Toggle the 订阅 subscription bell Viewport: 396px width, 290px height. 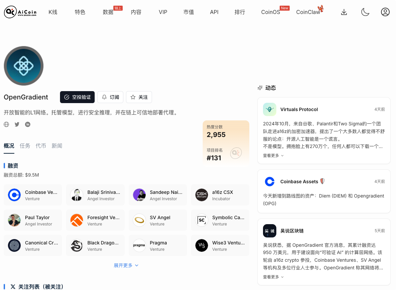[110, 97]
